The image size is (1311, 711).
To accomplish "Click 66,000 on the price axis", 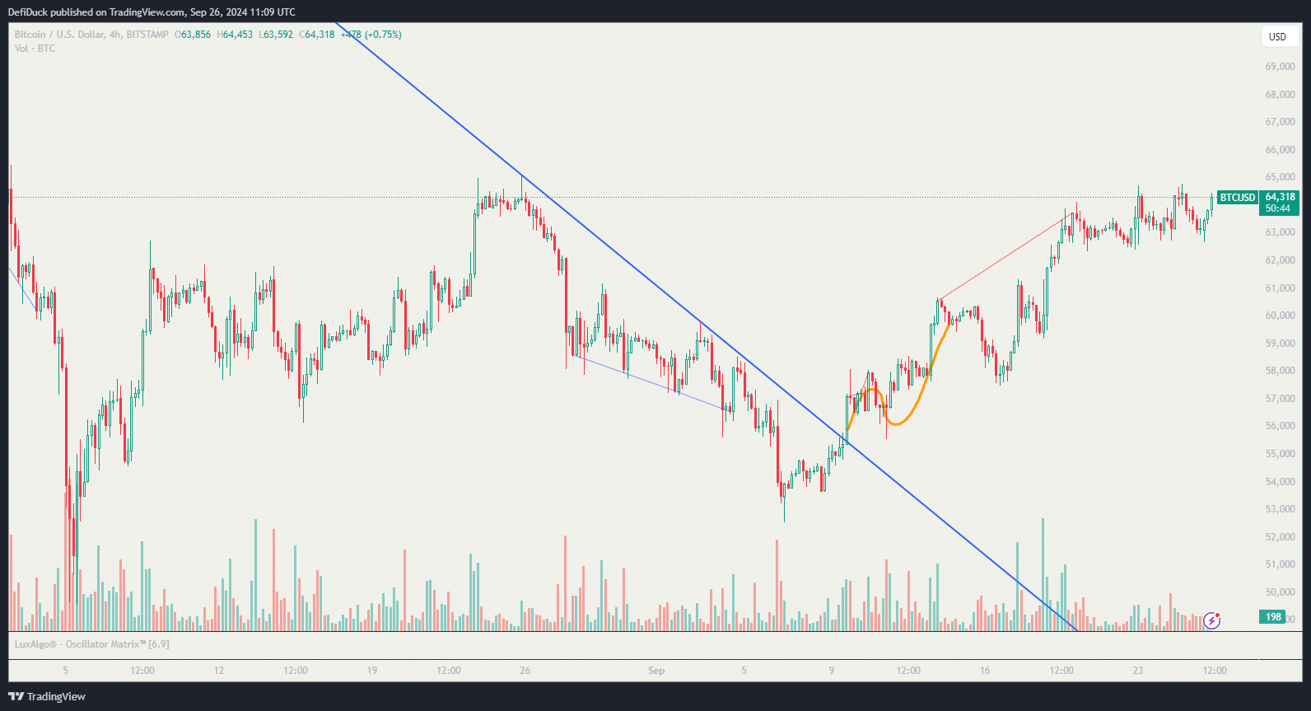I will [1280, 150].
